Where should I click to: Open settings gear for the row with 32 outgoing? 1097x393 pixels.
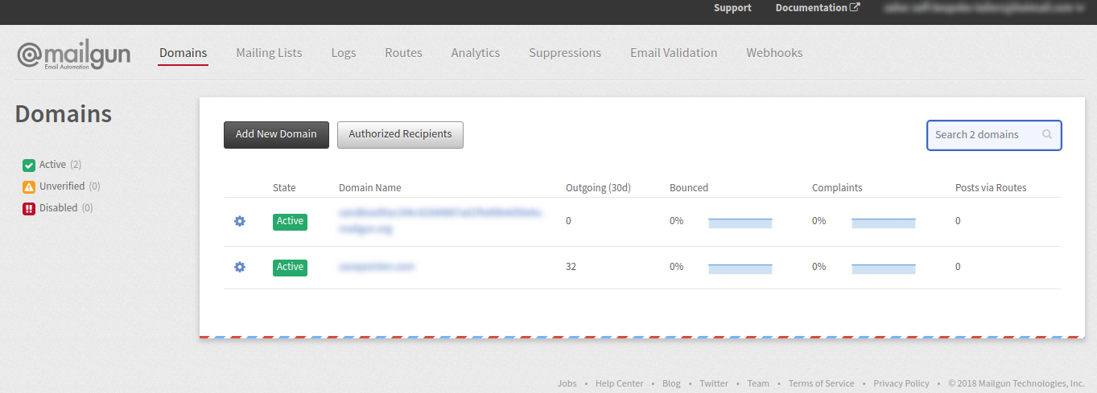pos(240,267)
